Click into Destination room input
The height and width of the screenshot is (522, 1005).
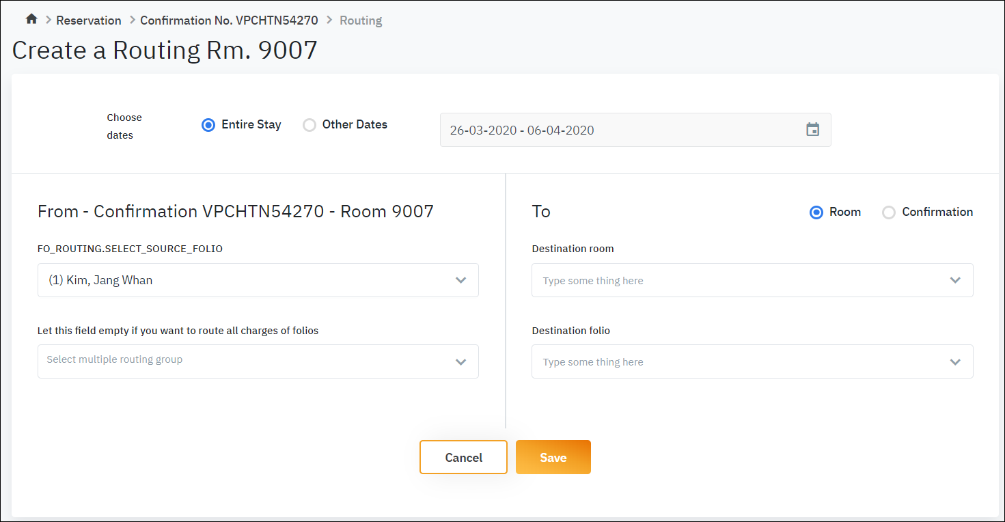[738, 280]
